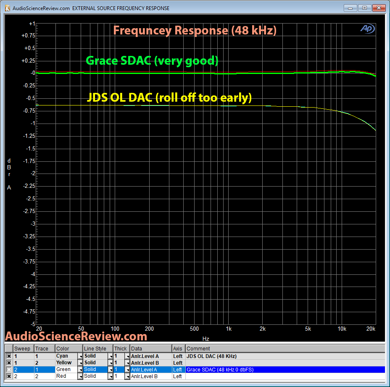Select the Green color cell
This screenshot has height=387, width=390.
point(66,370)
